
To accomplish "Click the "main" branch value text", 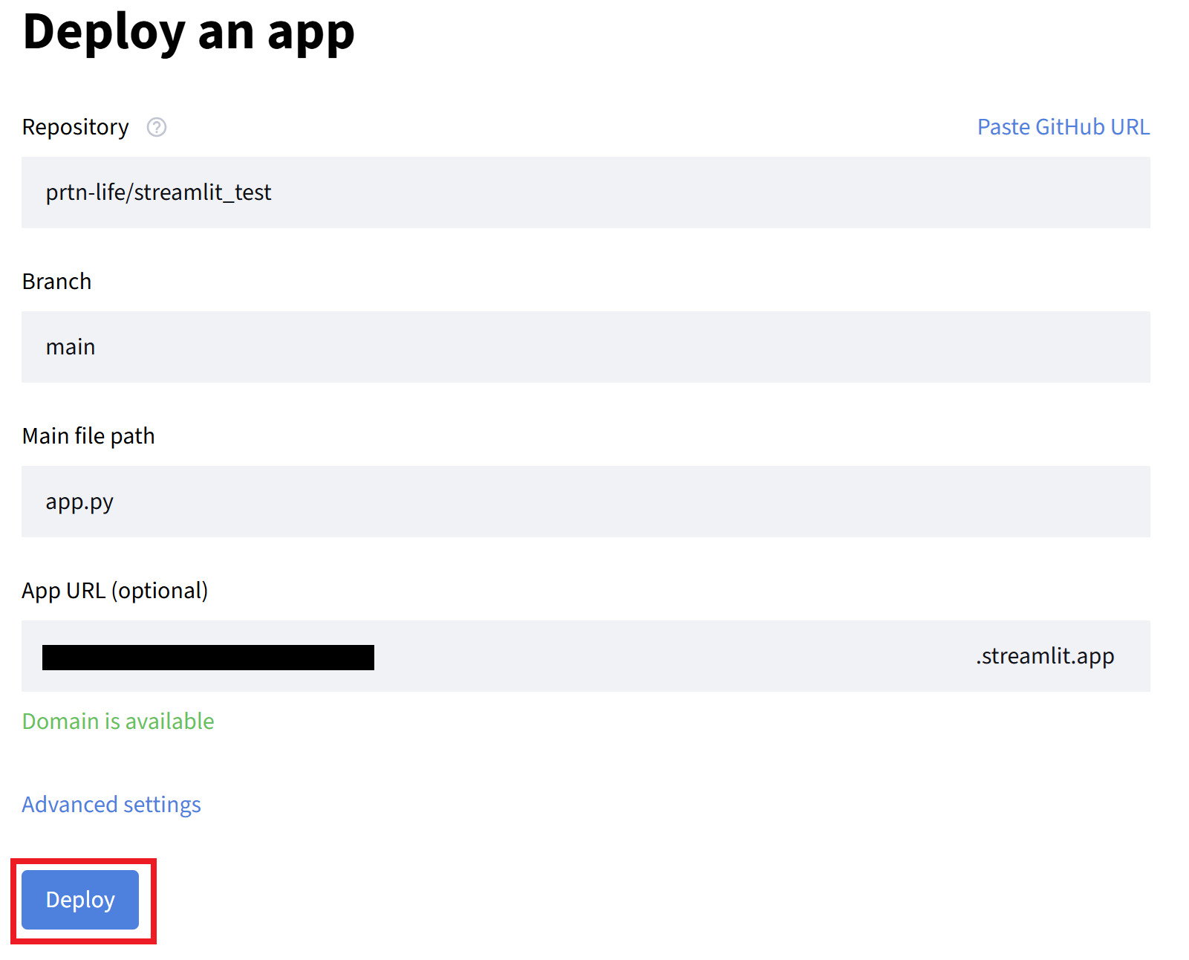I will click(71, 347).
